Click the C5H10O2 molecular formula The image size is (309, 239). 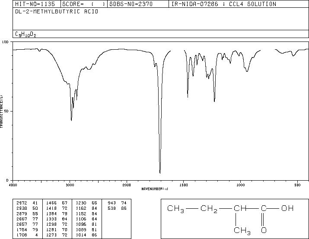tap(25, 34)
